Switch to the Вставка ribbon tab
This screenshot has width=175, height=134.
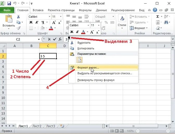38,10
